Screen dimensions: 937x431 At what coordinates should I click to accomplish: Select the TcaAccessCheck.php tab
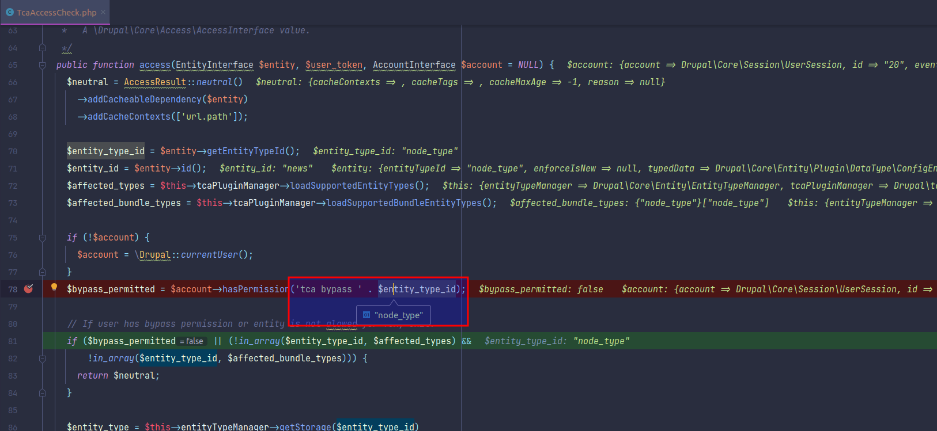tap(56, 12)
